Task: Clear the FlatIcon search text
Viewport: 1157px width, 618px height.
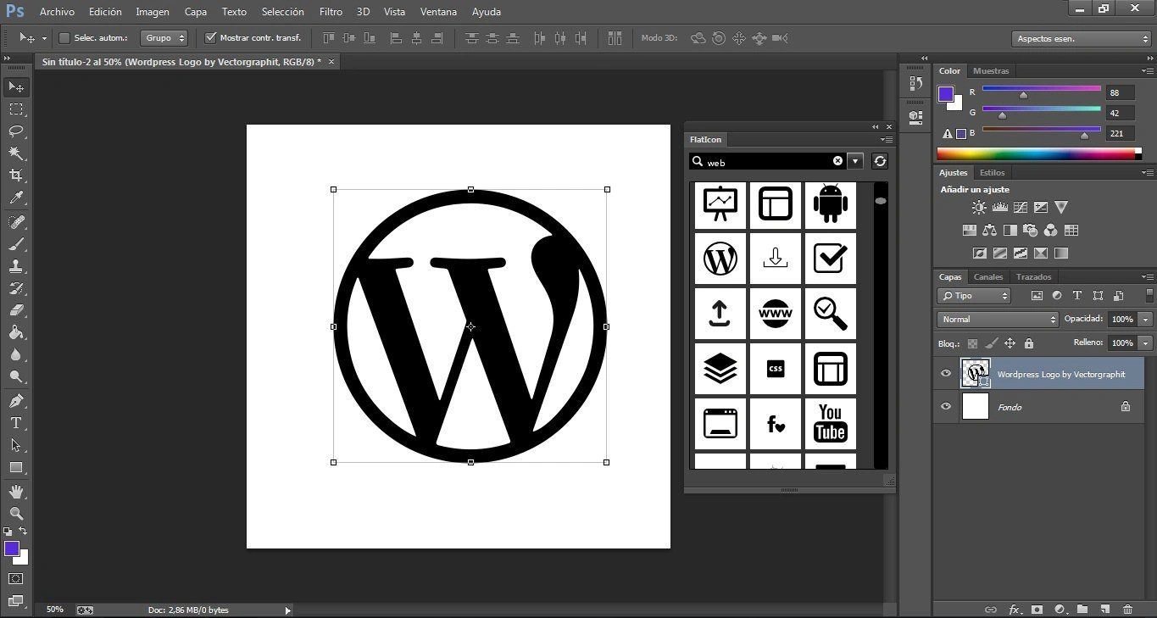Action: click(x=837, y=161)
